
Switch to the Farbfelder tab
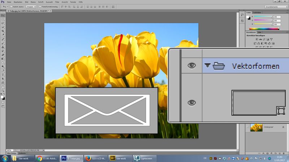[256, 13]
